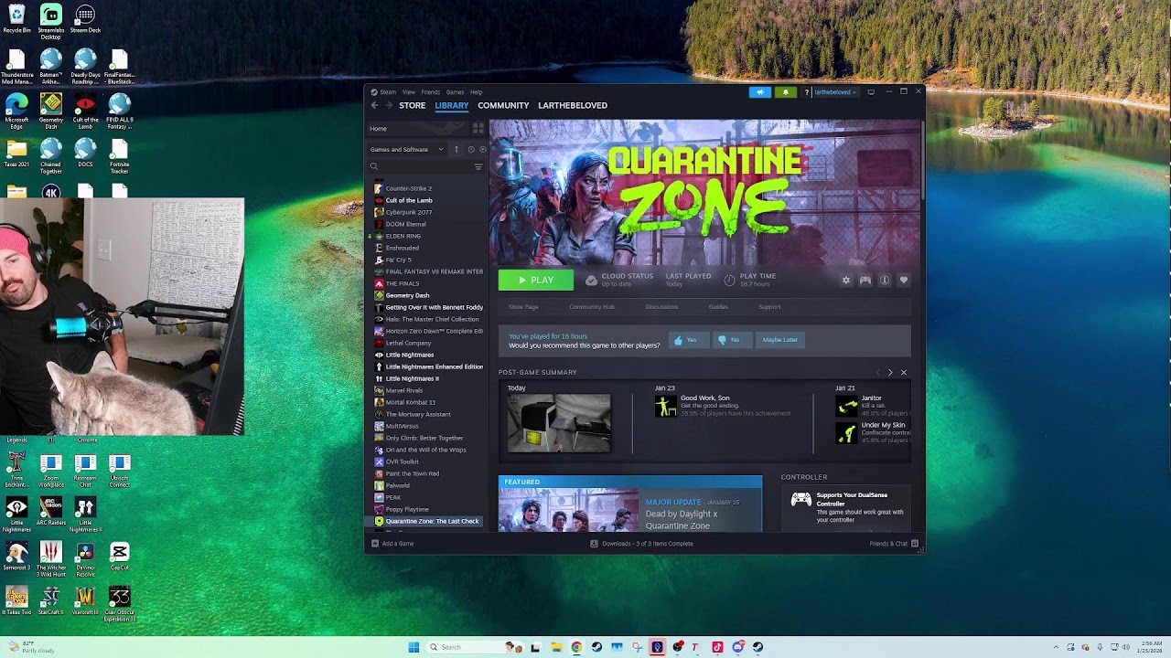Switch library to grid collections view
Screen dimensions: 1171x658
pos(478,129)
